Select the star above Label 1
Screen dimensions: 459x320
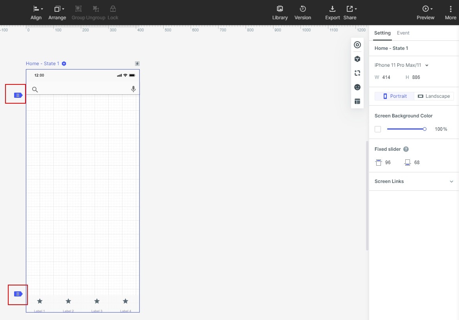click(40, 301)
